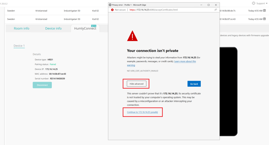The width and height of the screenshot is (269, 145).
Task: Switch to the Room info tab
Action: [x=21, y=28]
